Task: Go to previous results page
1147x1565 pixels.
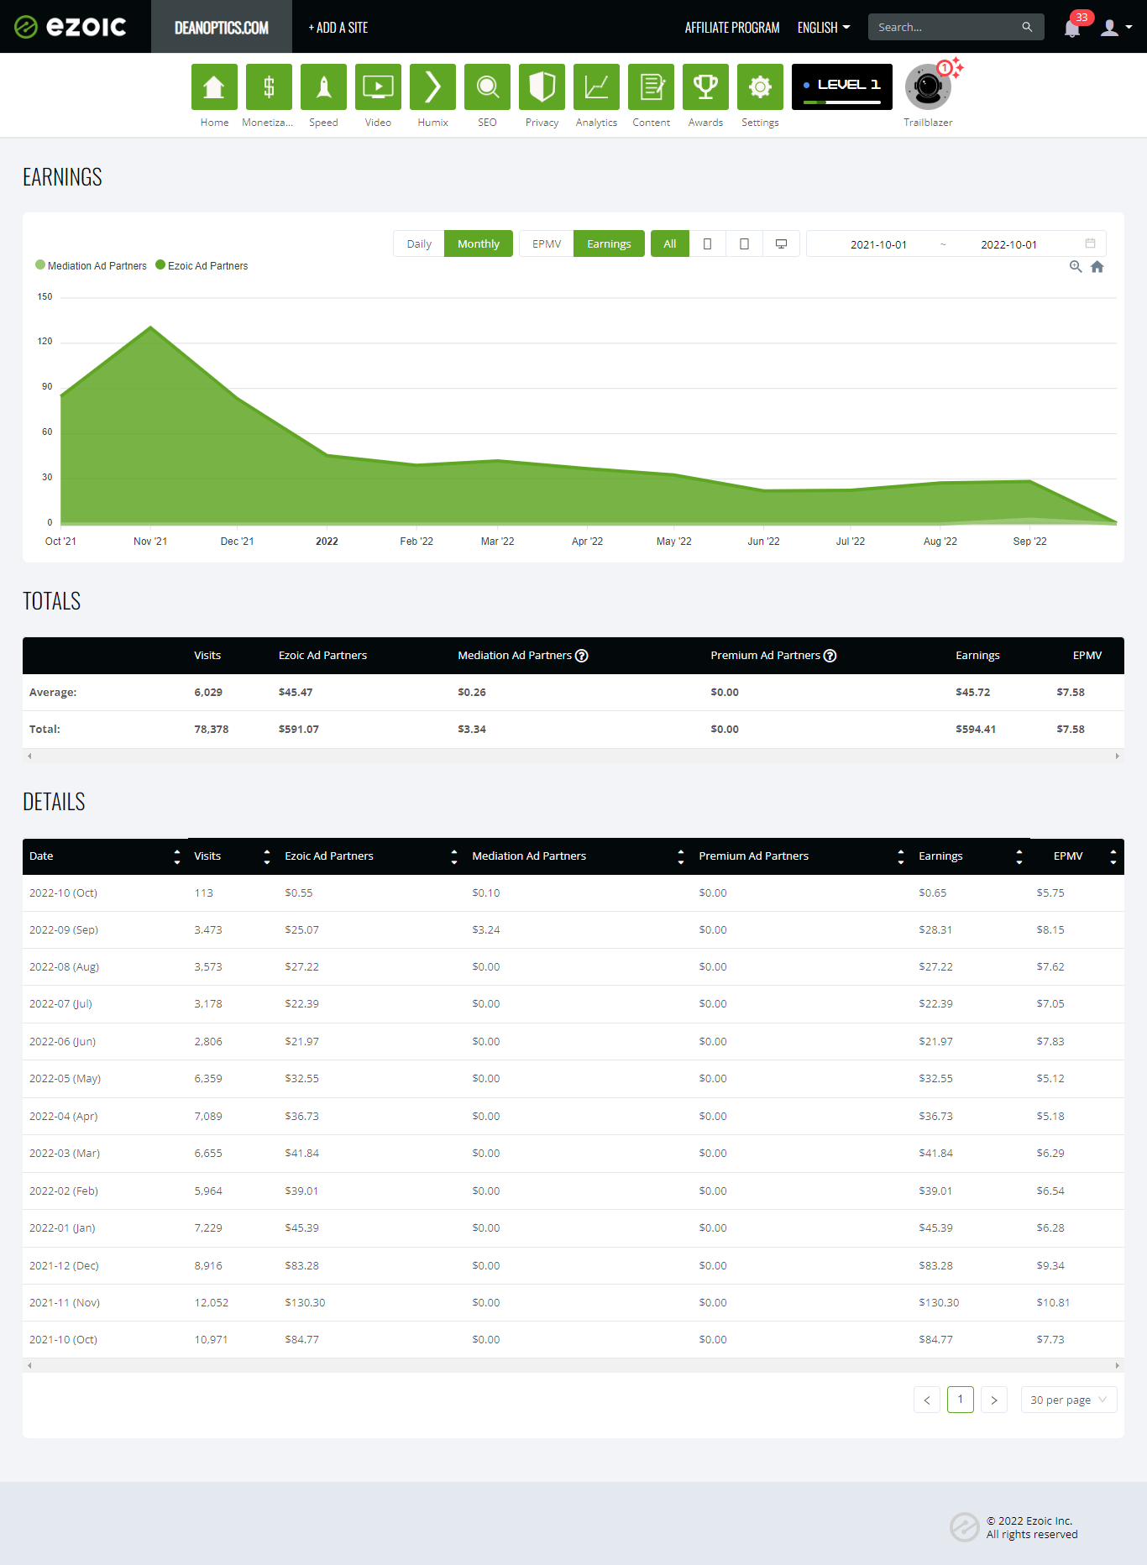Action: coord(927,1400)
